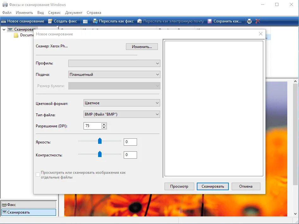The height and width of the screenshot is (224, 299).
Task: Click Изменить... button to change scanner
Action: tap(142, 47)
